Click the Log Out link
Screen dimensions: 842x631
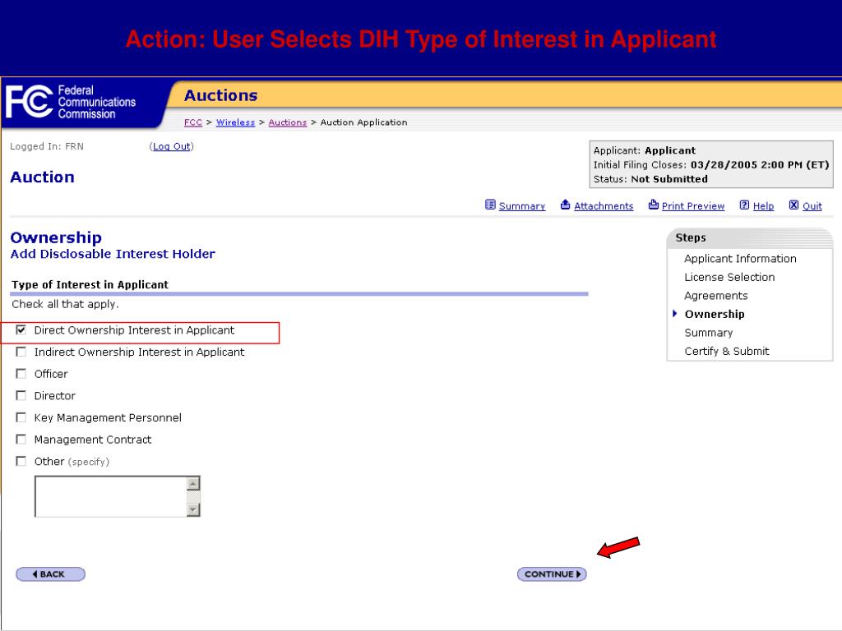click(x=171, y=146)
